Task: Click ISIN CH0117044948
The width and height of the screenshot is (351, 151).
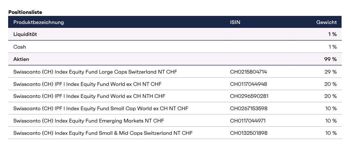Action: [249, 84]
